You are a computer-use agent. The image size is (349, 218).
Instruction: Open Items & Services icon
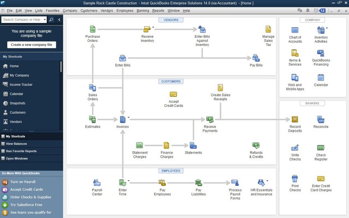pyautogui.click(x=295, y=53)
